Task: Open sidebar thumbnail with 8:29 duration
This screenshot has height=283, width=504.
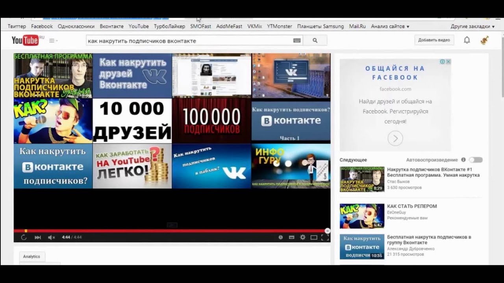Action: click(362, 179)
